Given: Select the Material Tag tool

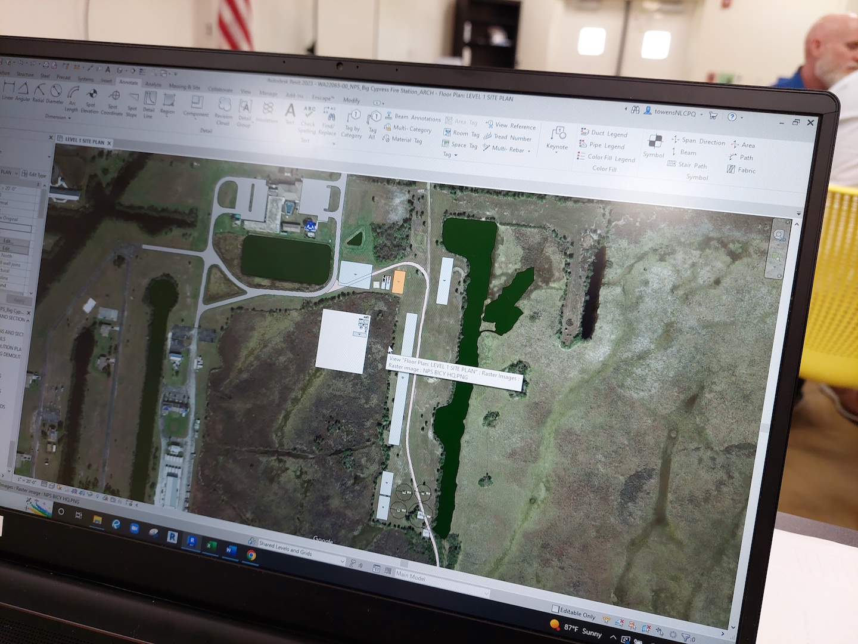Looking at the screenshot, I should [403, 140].
